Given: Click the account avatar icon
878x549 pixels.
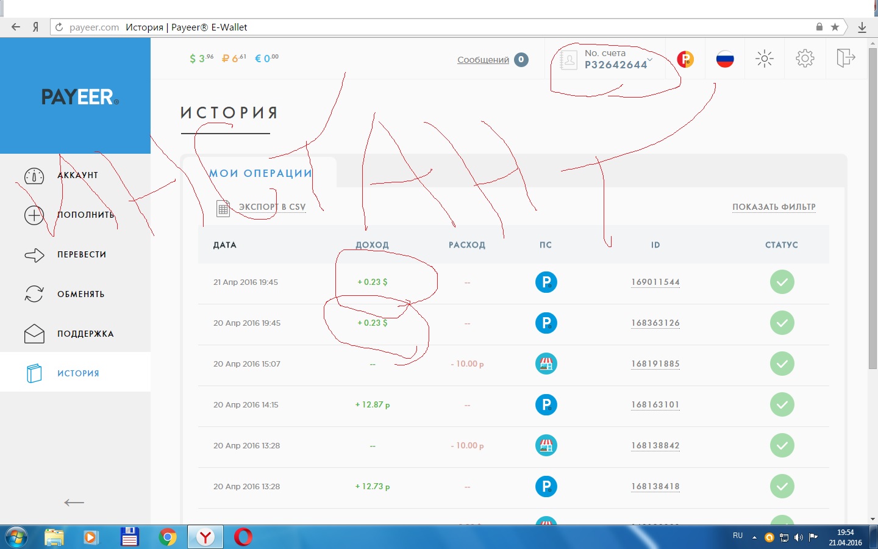Looking at the screenshot, I should point(568,60).
